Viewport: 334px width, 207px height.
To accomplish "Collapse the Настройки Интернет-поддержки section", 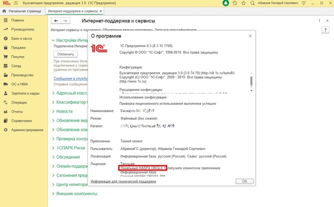I will point(53,40).
